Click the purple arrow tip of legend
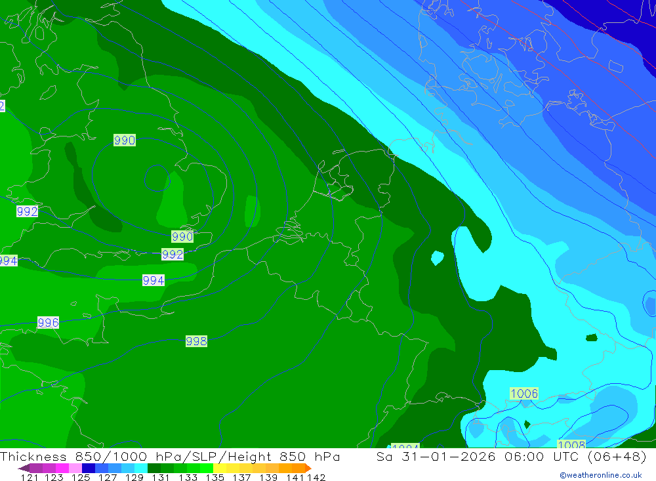Image resolution: width=656 pixels, height=481 pixels. [24, 468]
